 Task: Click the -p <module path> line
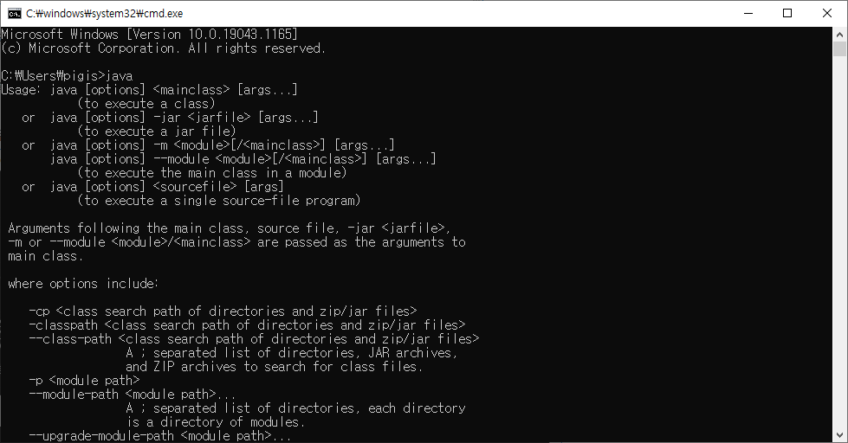pyautogui.click(x=84, y=381)
